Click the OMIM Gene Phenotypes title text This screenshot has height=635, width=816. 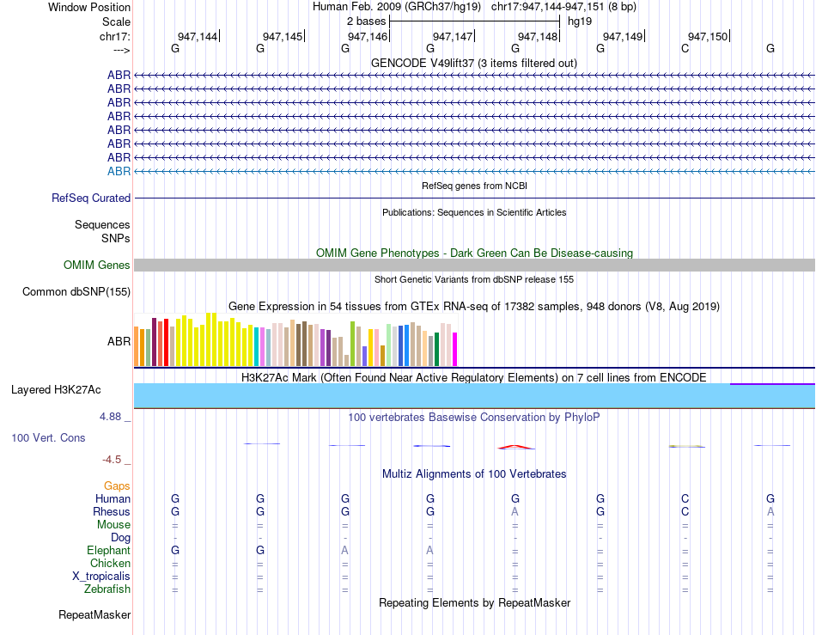(x=474, y=253)
